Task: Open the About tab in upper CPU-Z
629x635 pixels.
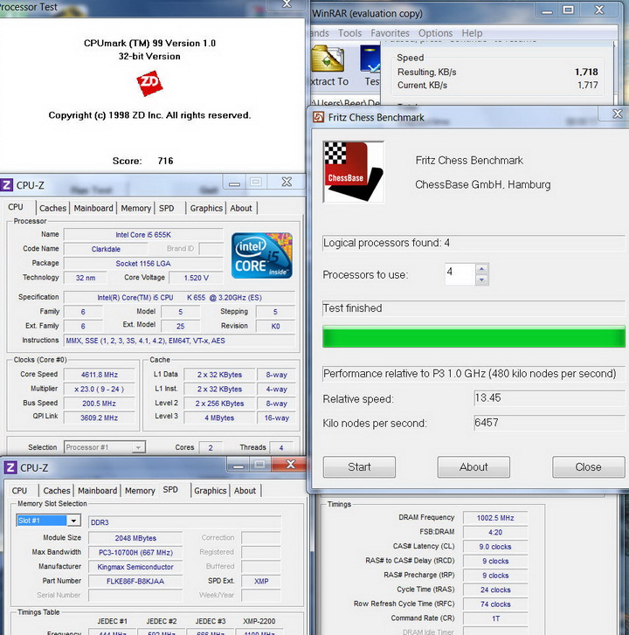Action: click(241, 208)
